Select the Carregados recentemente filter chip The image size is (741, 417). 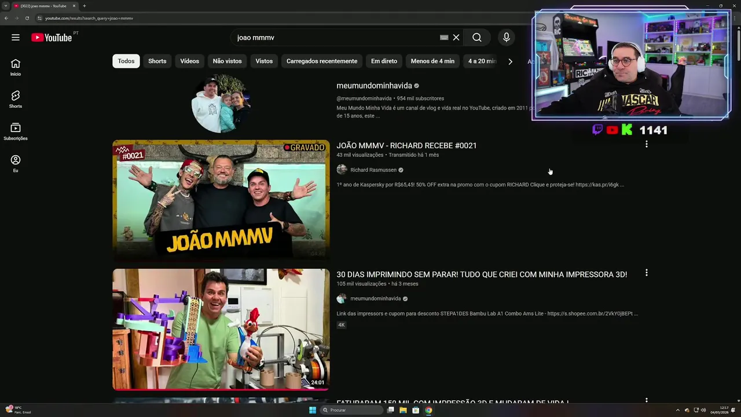pos(322,61)
